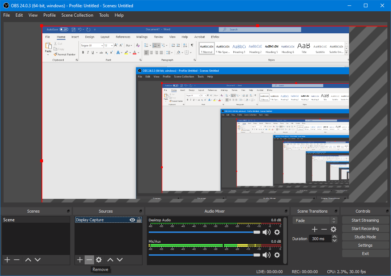The image size is (391, 276).
Task: Decrease the transition Duration with the down arrow
Action: point(335,241)
